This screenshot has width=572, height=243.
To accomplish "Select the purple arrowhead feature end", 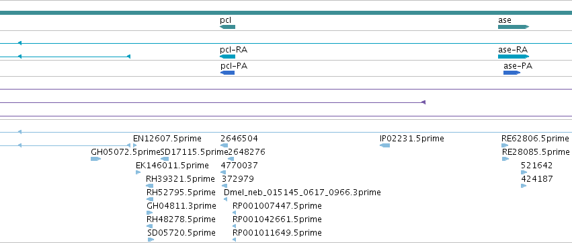I will (x=423, y=102).
